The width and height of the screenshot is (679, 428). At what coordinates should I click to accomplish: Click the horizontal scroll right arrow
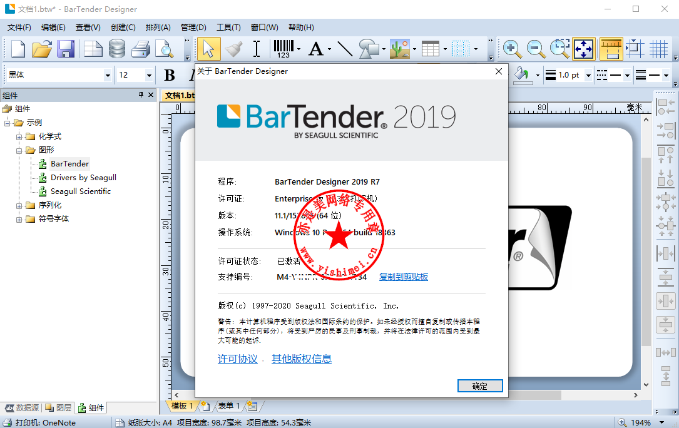pyautogui.click(x=636, y=395)
